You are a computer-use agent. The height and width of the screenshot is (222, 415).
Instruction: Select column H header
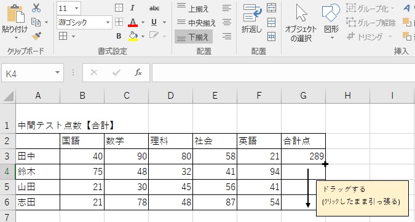(x=347, y=96)
